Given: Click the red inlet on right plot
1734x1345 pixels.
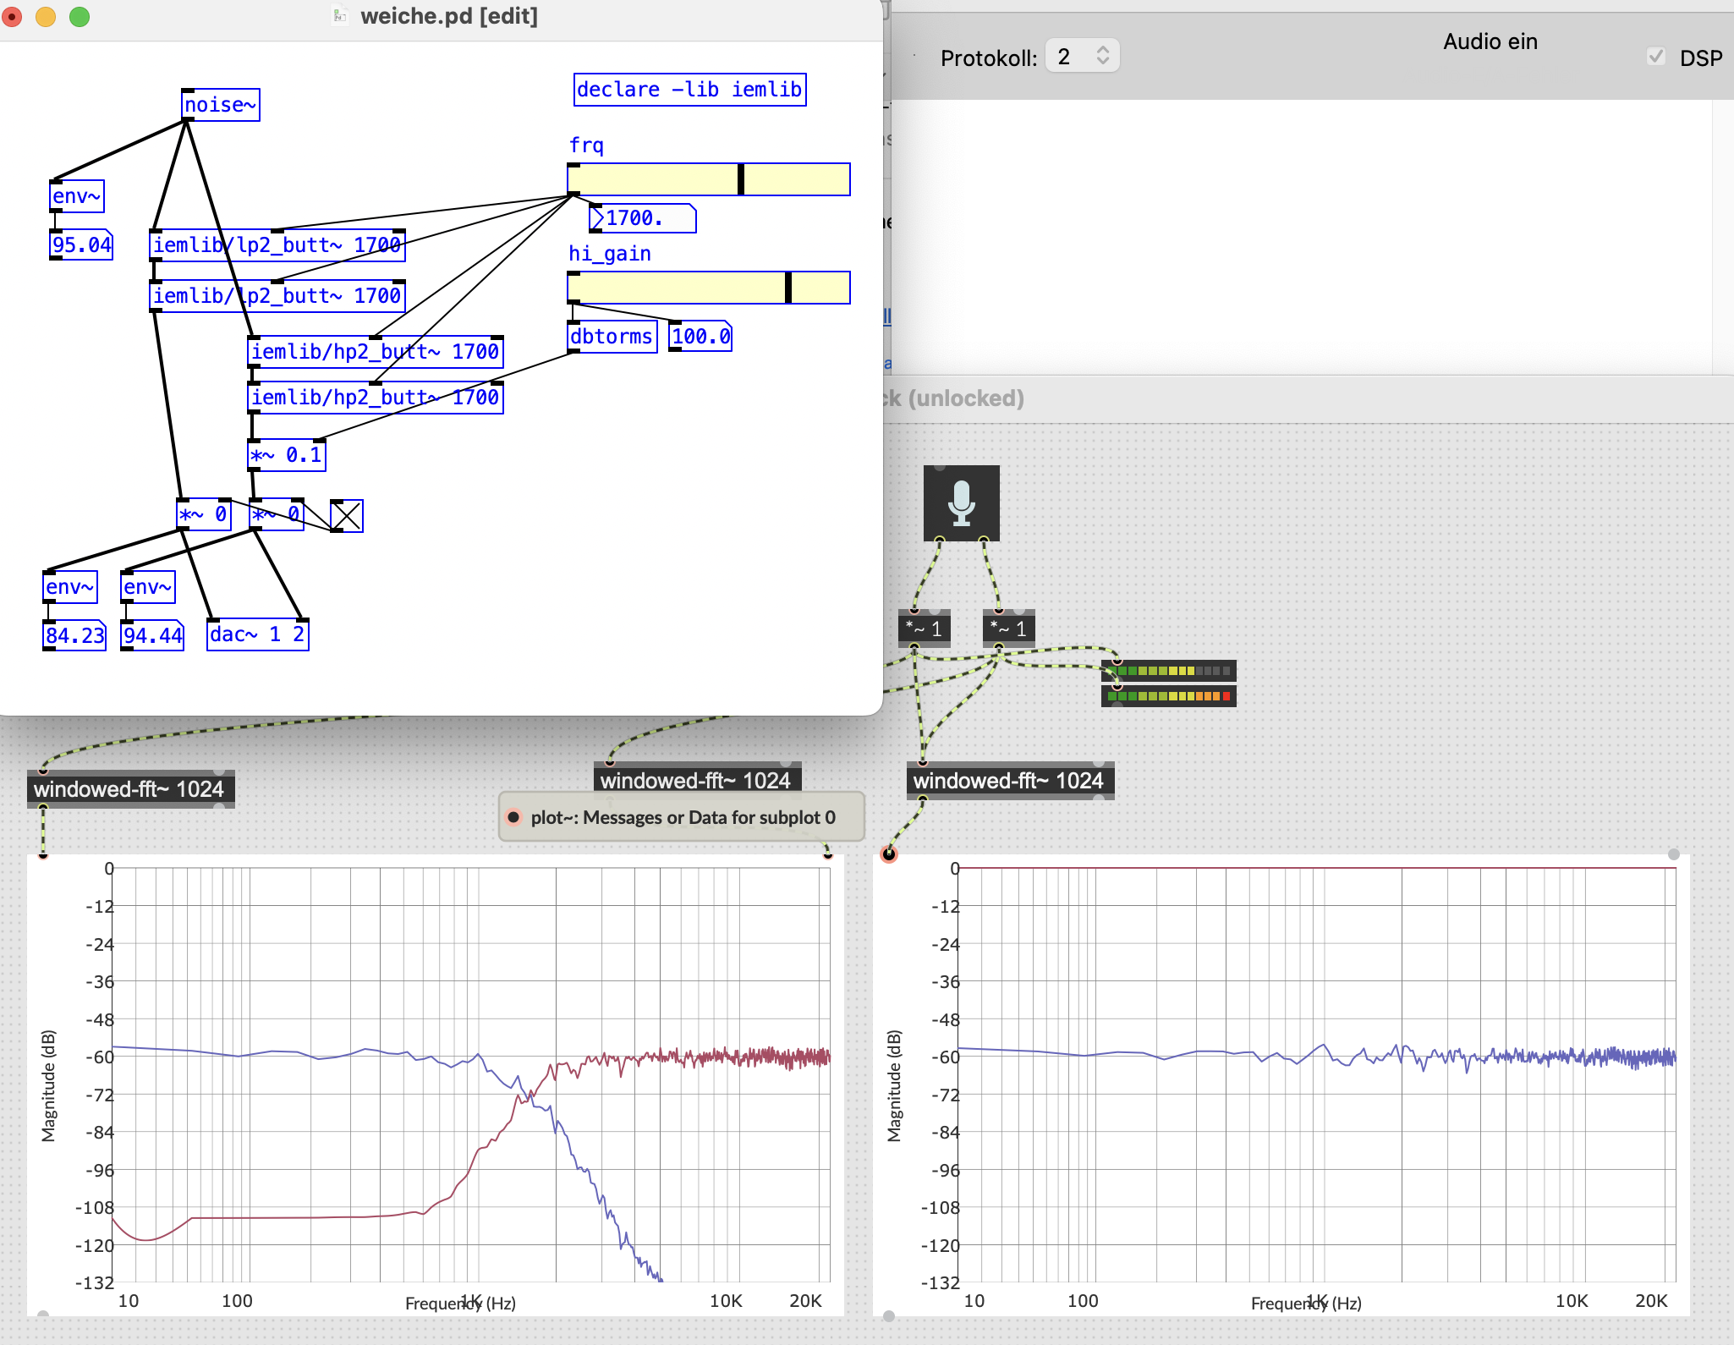Looking at the screenshot, I should 888,854.
